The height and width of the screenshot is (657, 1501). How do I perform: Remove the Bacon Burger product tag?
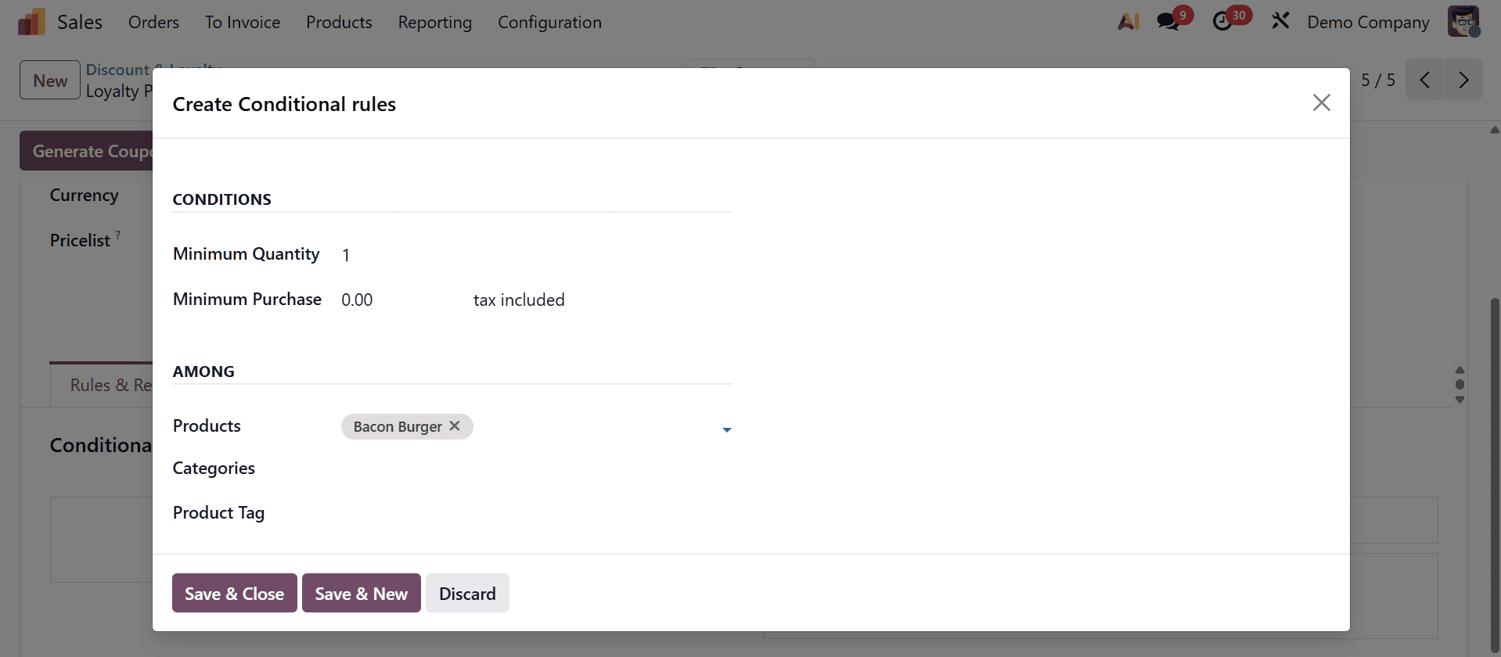point(455,425)
